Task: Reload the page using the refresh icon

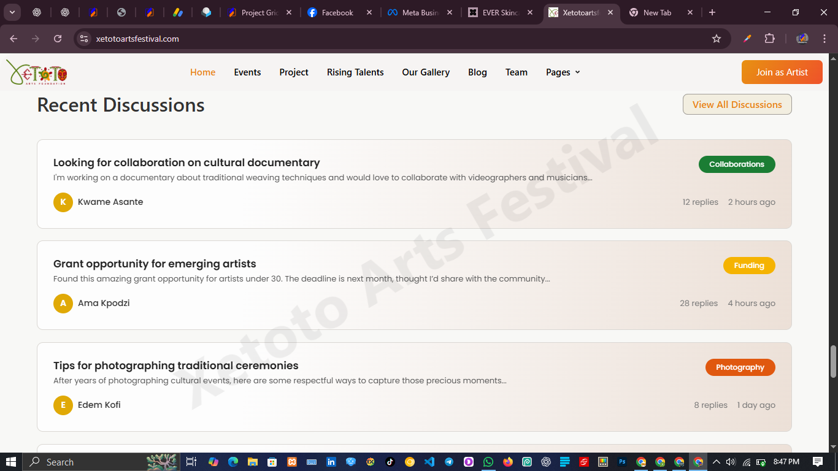Action: pos(58,38)
